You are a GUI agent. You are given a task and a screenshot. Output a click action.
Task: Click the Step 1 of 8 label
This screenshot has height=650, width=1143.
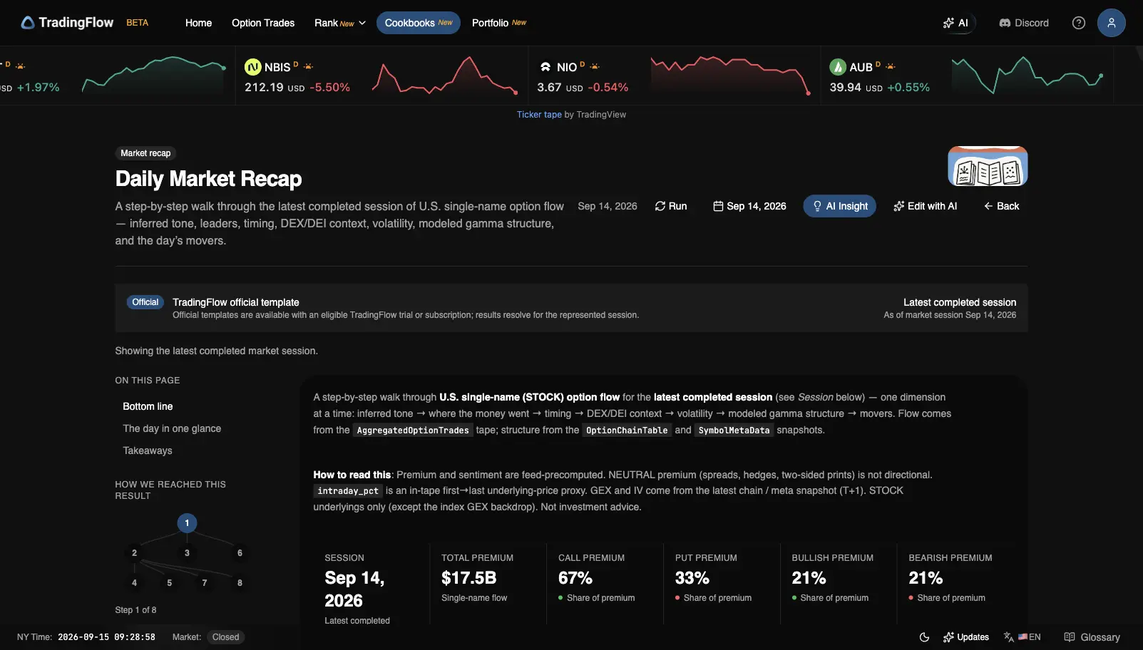click(x=135, y=610)
